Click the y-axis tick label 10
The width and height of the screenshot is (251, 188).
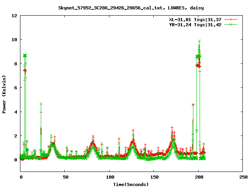(x=14, y=40)
